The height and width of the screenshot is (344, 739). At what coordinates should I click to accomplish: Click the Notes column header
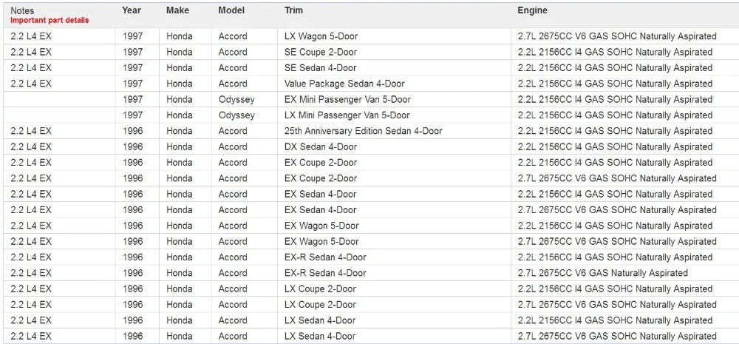pos(22,10)
